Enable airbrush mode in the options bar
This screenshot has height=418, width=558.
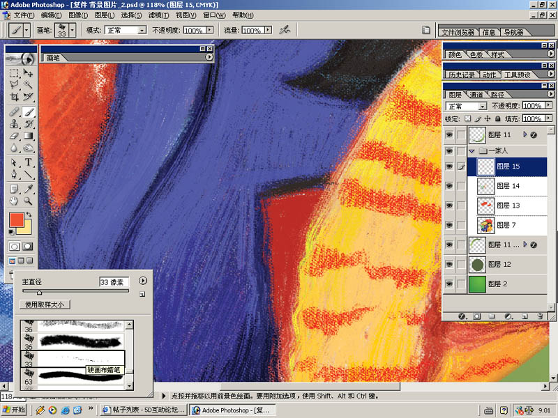click(x=285, y=30)
